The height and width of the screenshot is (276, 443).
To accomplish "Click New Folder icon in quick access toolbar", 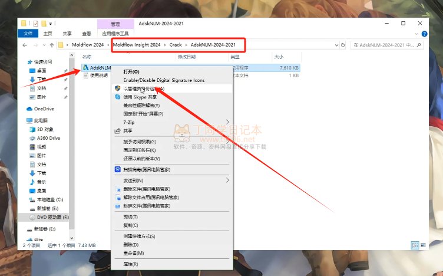I will coord(44,24).
